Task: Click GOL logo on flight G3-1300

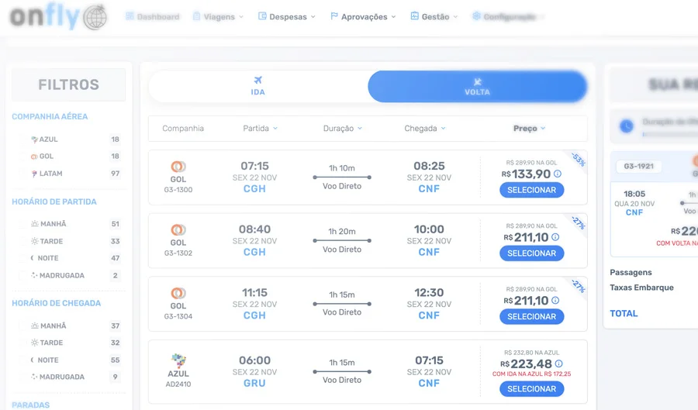Action: [178, 167]
